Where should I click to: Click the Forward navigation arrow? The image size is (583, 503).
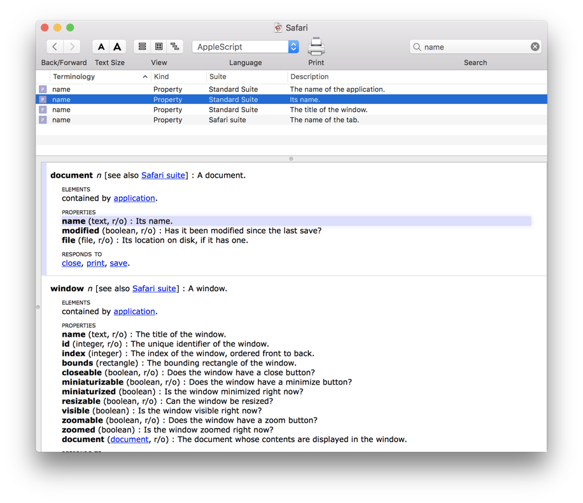tap(73, 46)
